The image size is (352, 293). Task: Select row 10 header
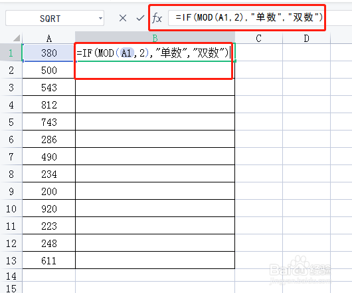11,208
